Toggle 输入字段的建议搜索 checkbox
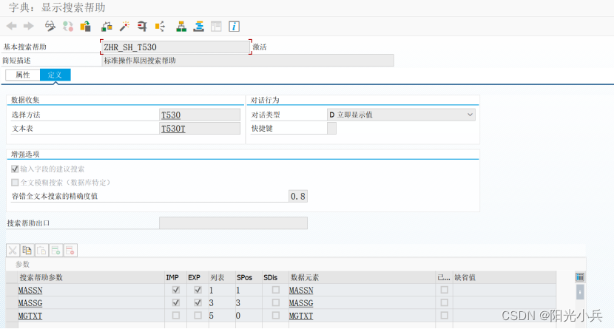This screenshot has height=329, width=614. [15, 169]
